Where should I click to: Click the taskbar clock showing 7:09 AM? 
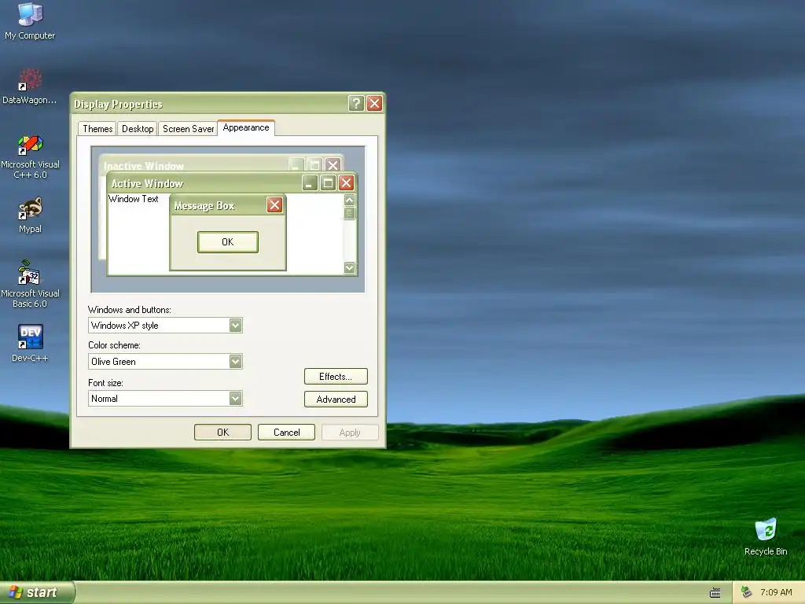[776, 592]
